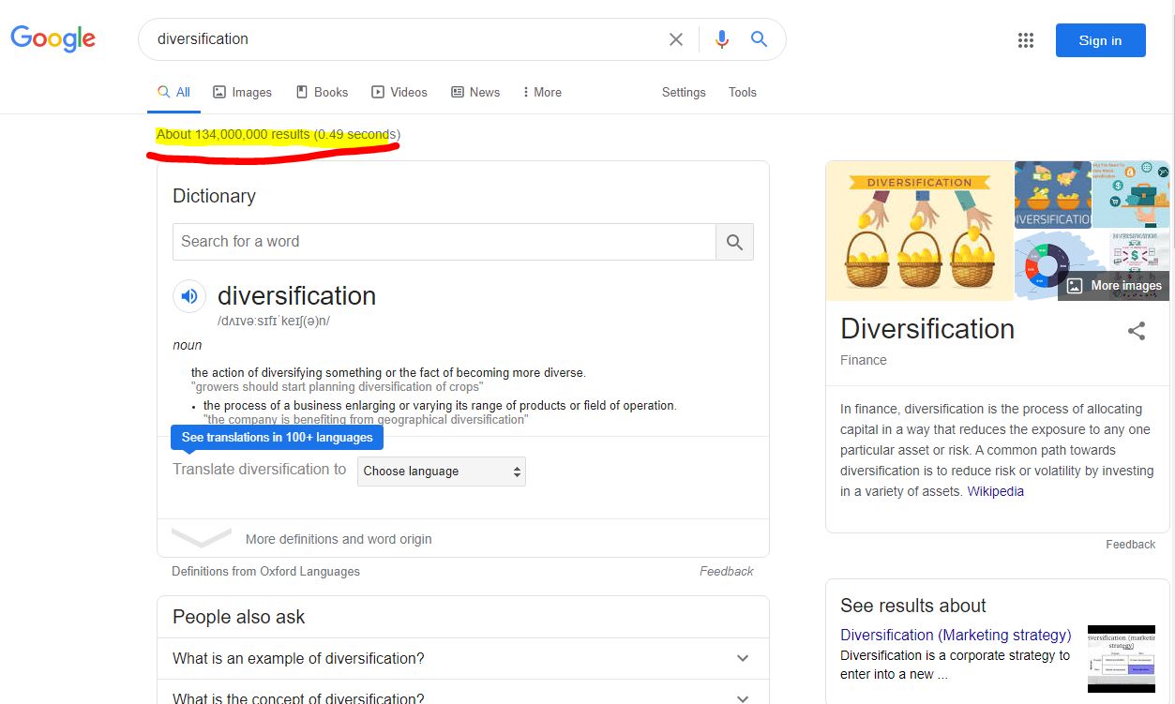Image resolution: width=1175 pixels, height=704 pixels.
Task: Click the Sign in button
Action: coord(1100,40)
